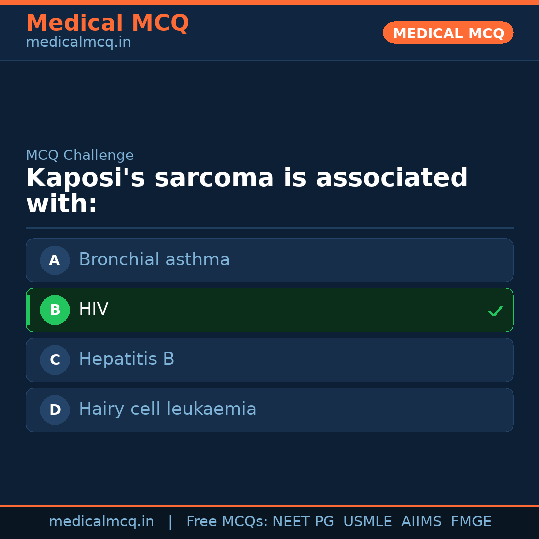Click the A option letter circle
Image resolution: width=539 pixels, height=539 pixels.
[55, 260]
